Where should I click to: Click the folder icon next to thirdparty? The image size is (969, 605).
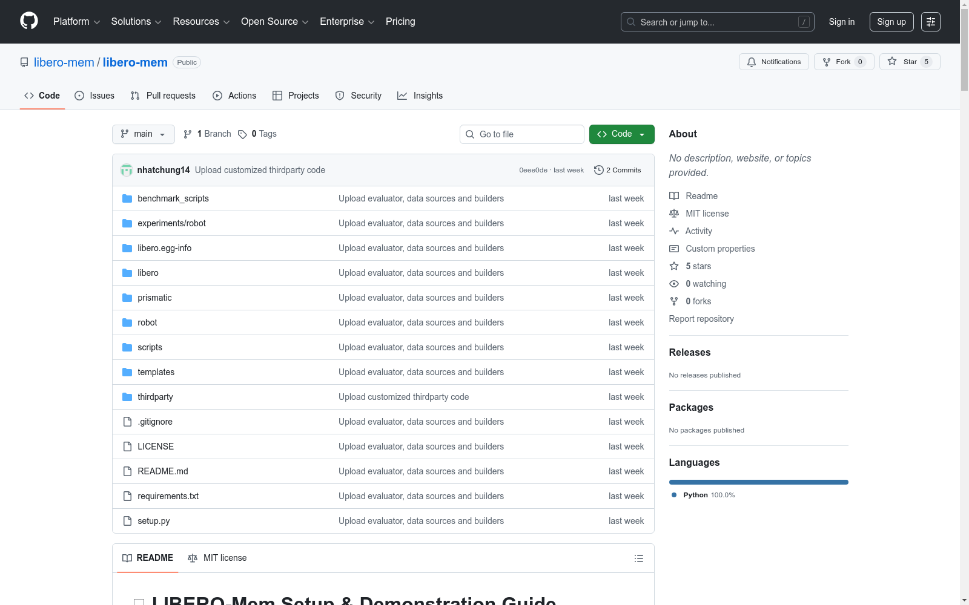point(127,397)
